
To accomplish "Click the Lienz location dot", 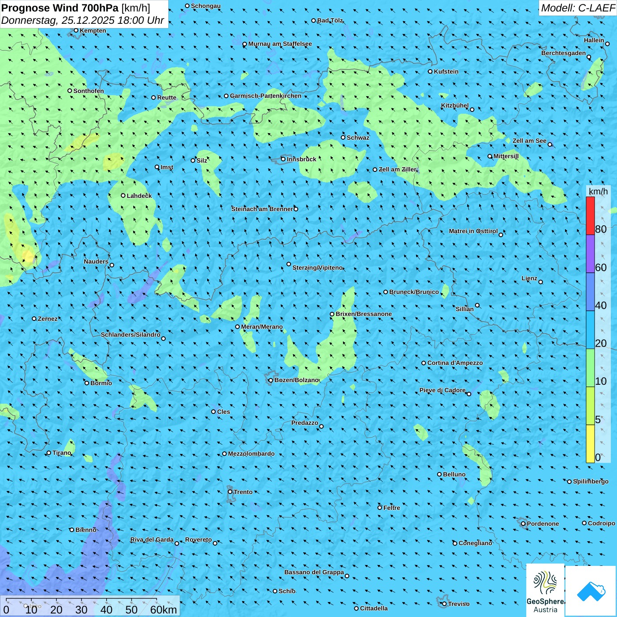I will tap(541, 282).
